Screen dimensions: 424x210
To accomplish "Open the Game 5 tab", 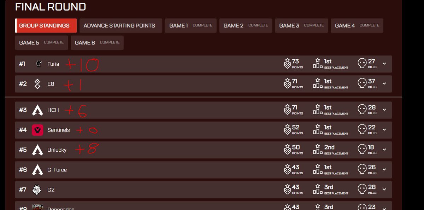I will (41, 42).
